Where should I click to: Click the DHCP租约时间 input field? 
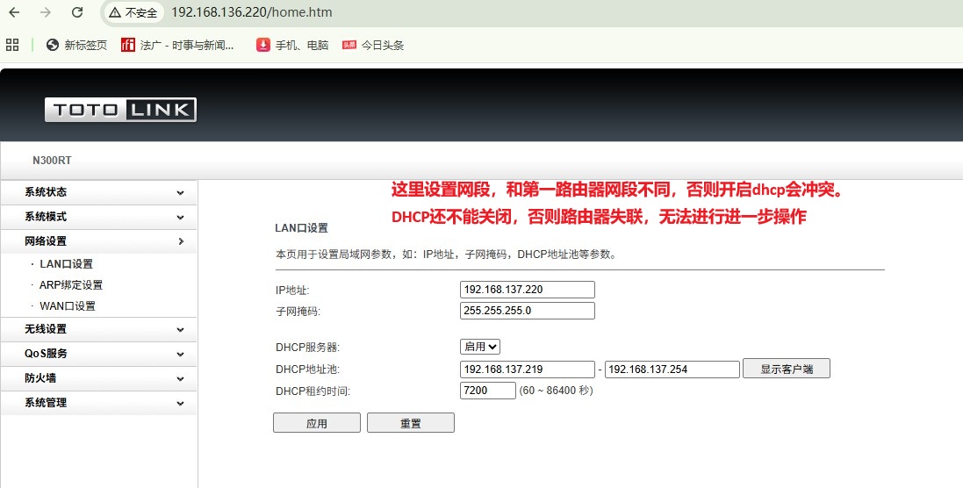pos(487,391)
